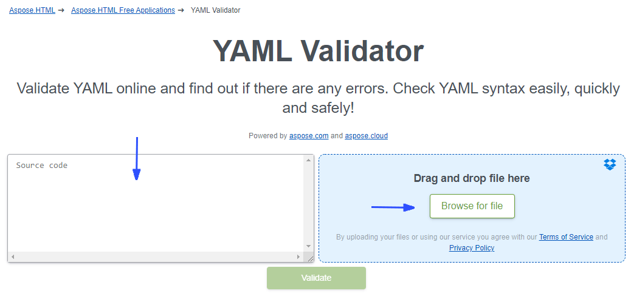Click the YAML Validator main heading
631x302 pixels.
318,52
